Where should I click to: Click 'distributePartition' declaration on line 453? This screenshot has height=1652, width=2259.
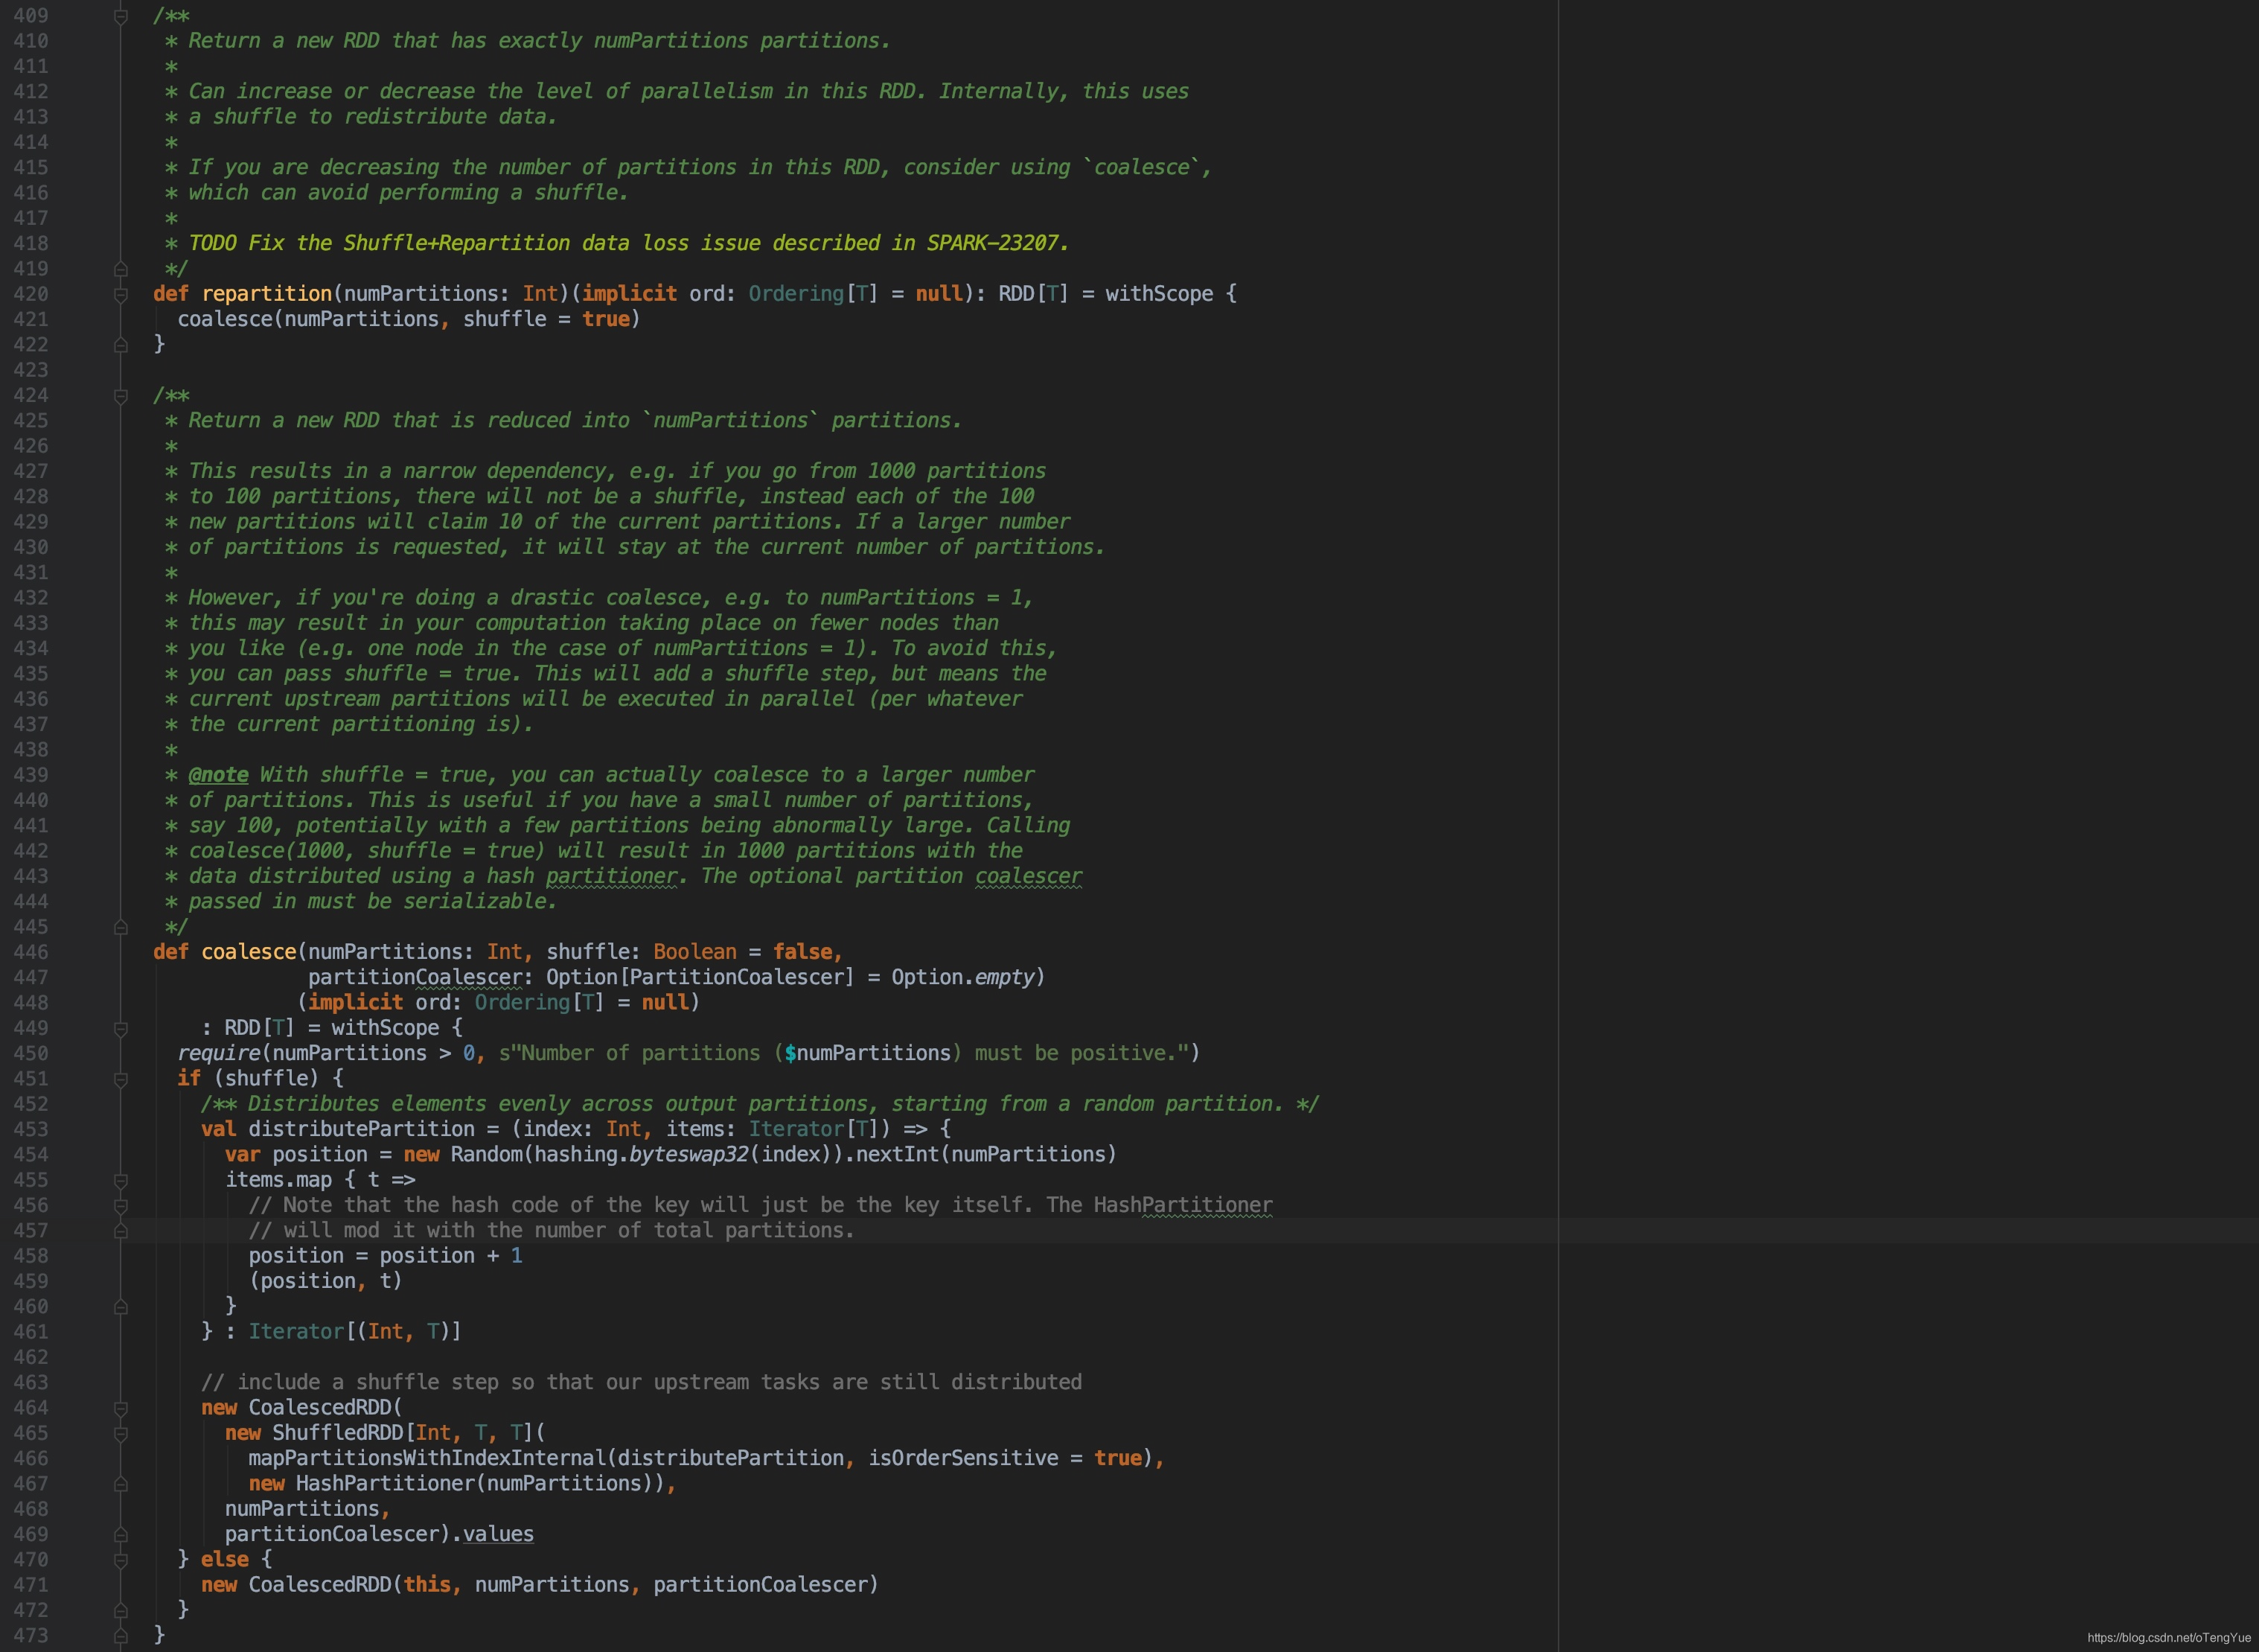point(362,1129)
